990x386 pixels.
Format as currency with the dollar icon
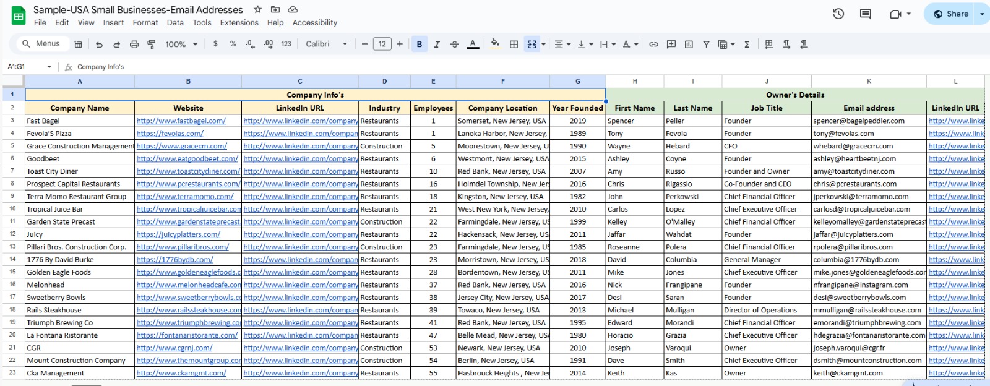coord(215,44)
